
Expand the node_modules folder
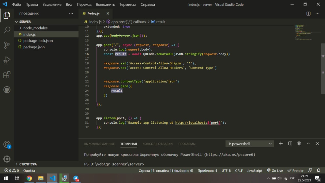(x=35, y=28)
